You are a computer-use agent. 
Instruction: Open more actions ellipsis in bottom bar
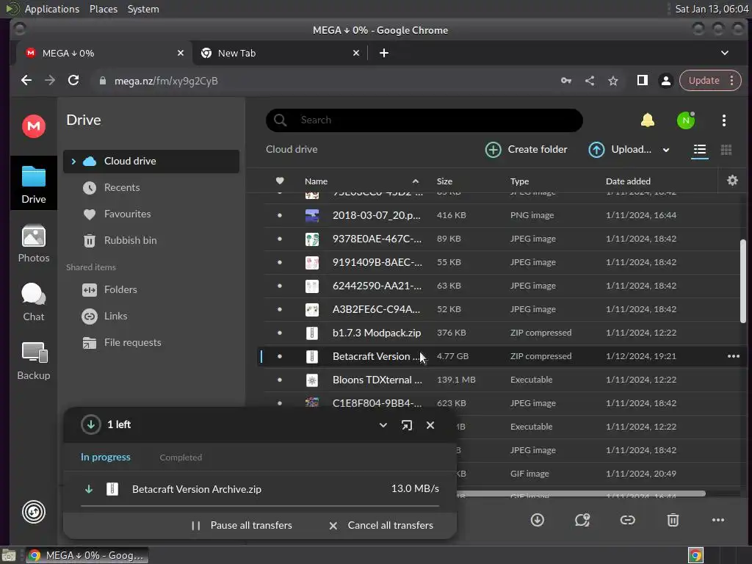coord(718,520)
